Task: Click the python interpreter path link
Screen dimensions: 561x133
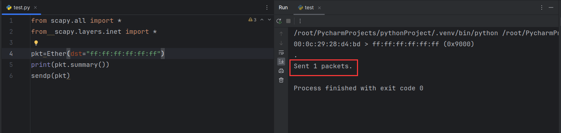Action: 396,33
